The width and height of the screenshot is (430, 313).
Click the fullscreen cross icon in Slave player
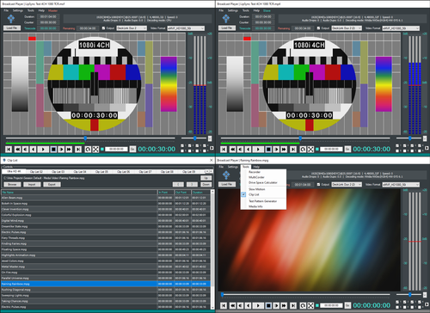click(310, 150)
